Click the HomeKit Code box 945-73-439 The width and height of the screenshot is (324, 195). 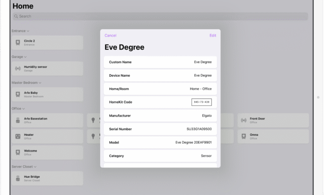click(x=201, y=102)
